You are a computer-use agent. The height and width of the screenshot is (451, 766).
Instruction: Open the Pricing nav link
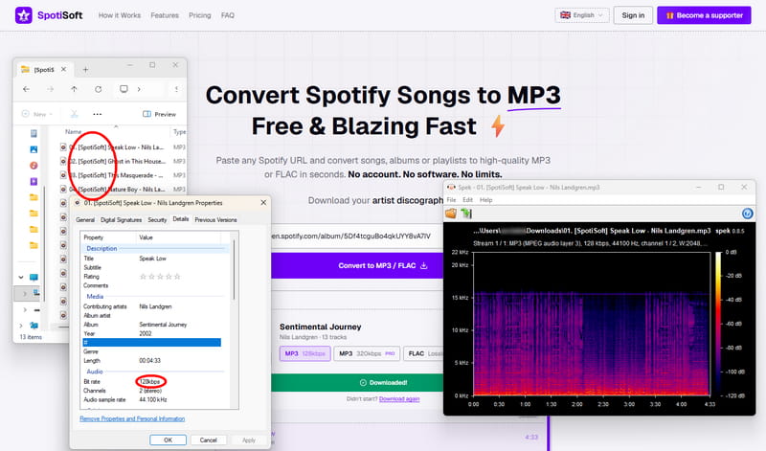click(200, 15)
